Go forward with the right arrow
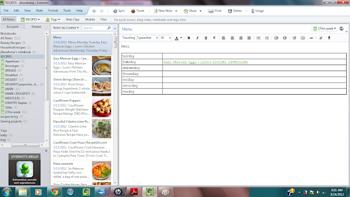350x197 pixels. click(x=101, y=11)
